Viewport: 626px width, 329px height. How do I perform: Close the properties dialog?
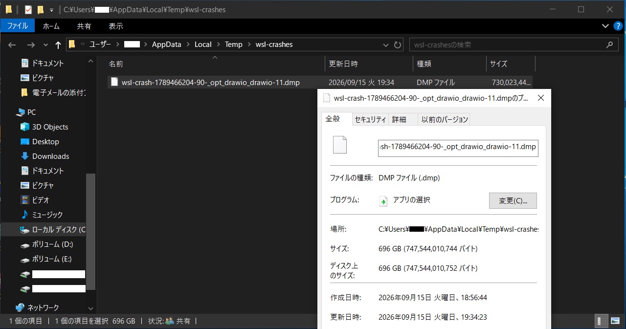tap(540, 98)
